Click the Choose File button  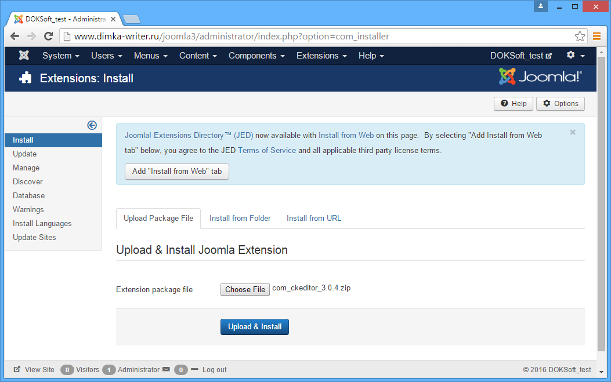245,289
